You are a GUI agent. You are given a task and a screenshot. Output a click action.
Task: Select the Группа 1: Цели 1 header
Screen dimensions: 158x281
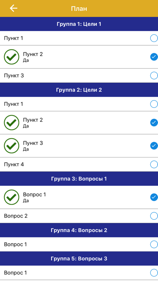79,24
